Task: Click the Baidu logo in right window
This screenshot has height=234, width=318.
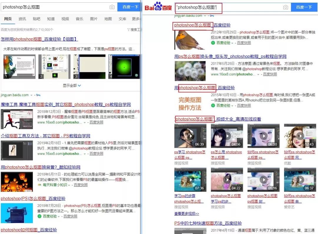Action: click(x=158, y=6)
